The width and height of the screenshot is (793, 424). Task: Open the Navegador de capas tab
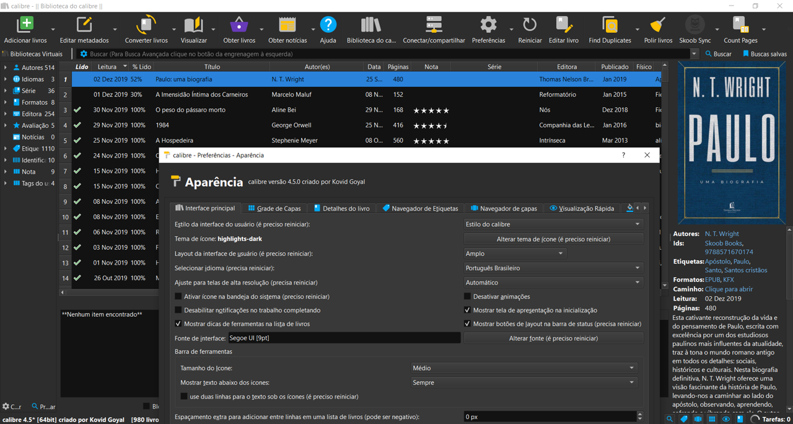coord(504,208)
